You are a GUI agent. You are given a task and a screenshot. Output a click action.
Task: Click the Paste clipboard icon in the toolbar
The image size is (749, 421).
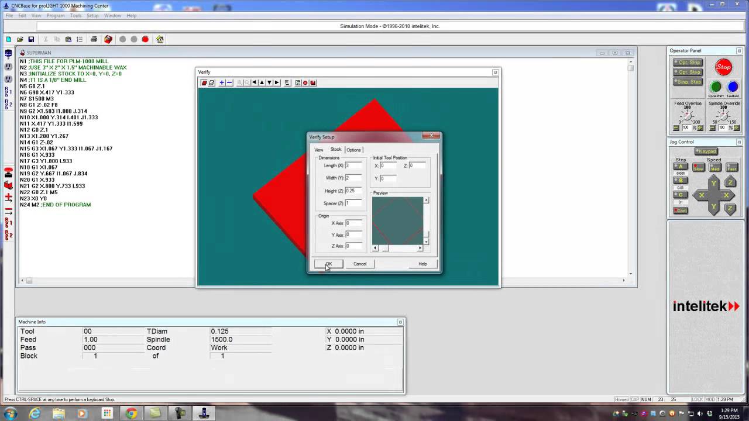coord(68,39)
